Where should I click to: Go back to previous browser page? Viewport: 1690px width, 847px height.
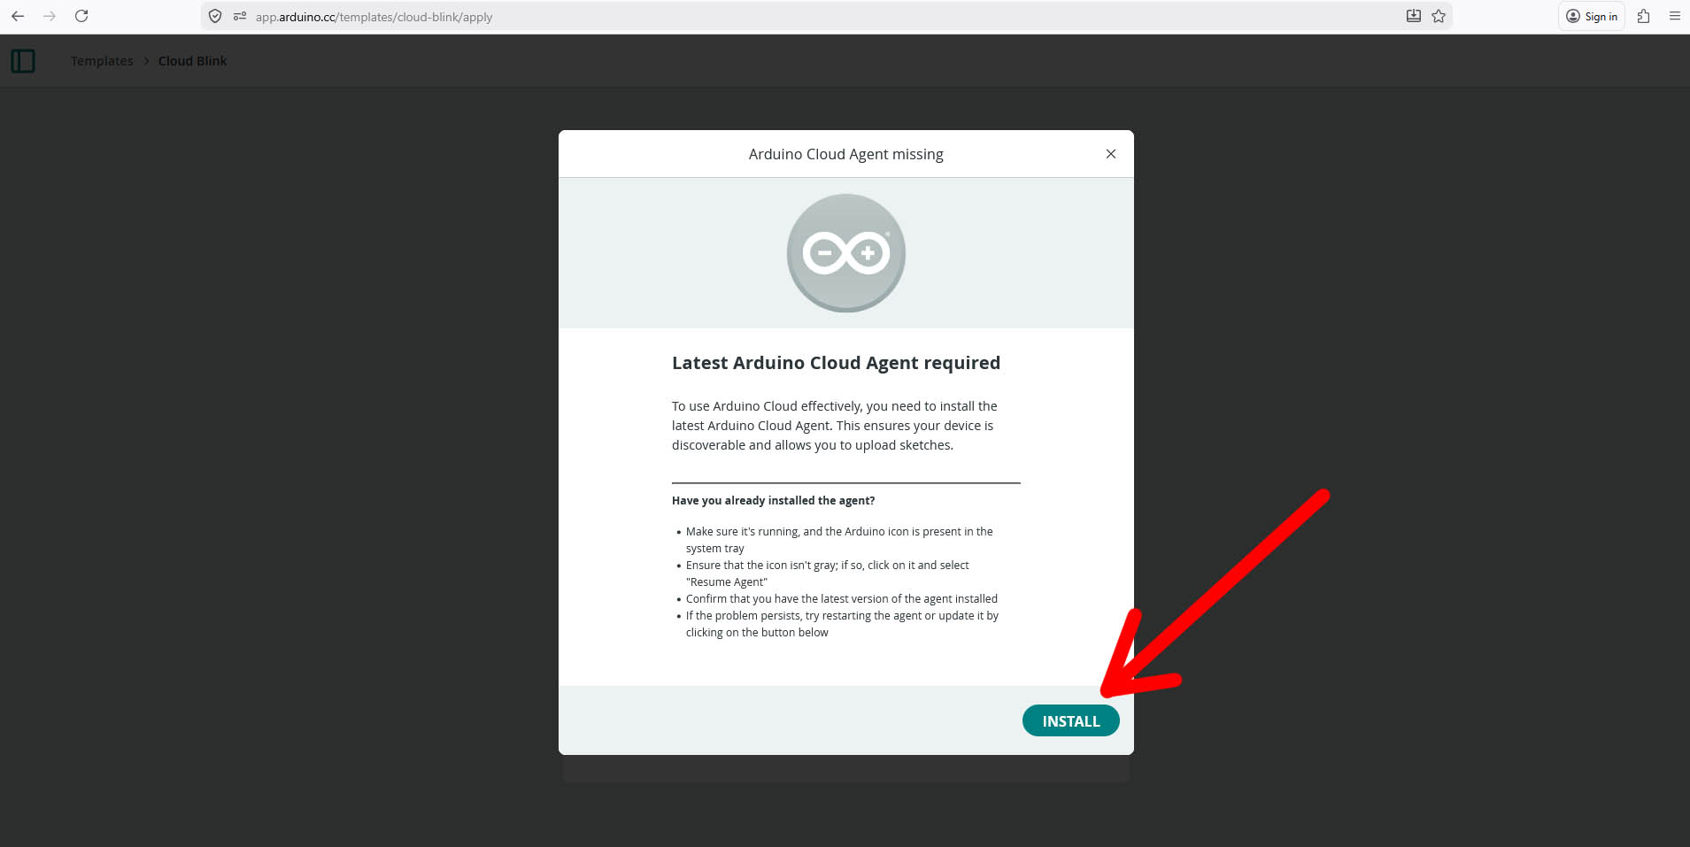click(18, 16)
